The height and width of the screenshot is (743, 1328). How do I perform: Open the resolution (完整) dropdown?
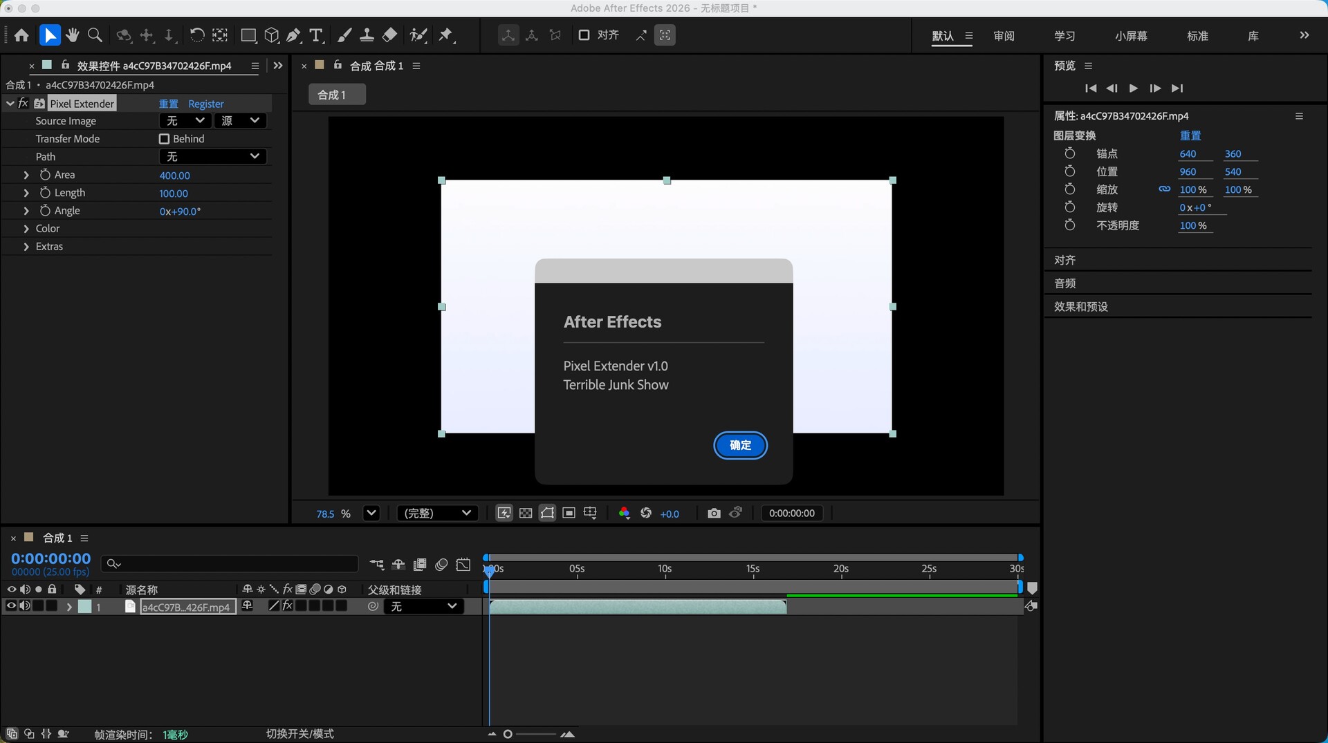pos(437,513)
